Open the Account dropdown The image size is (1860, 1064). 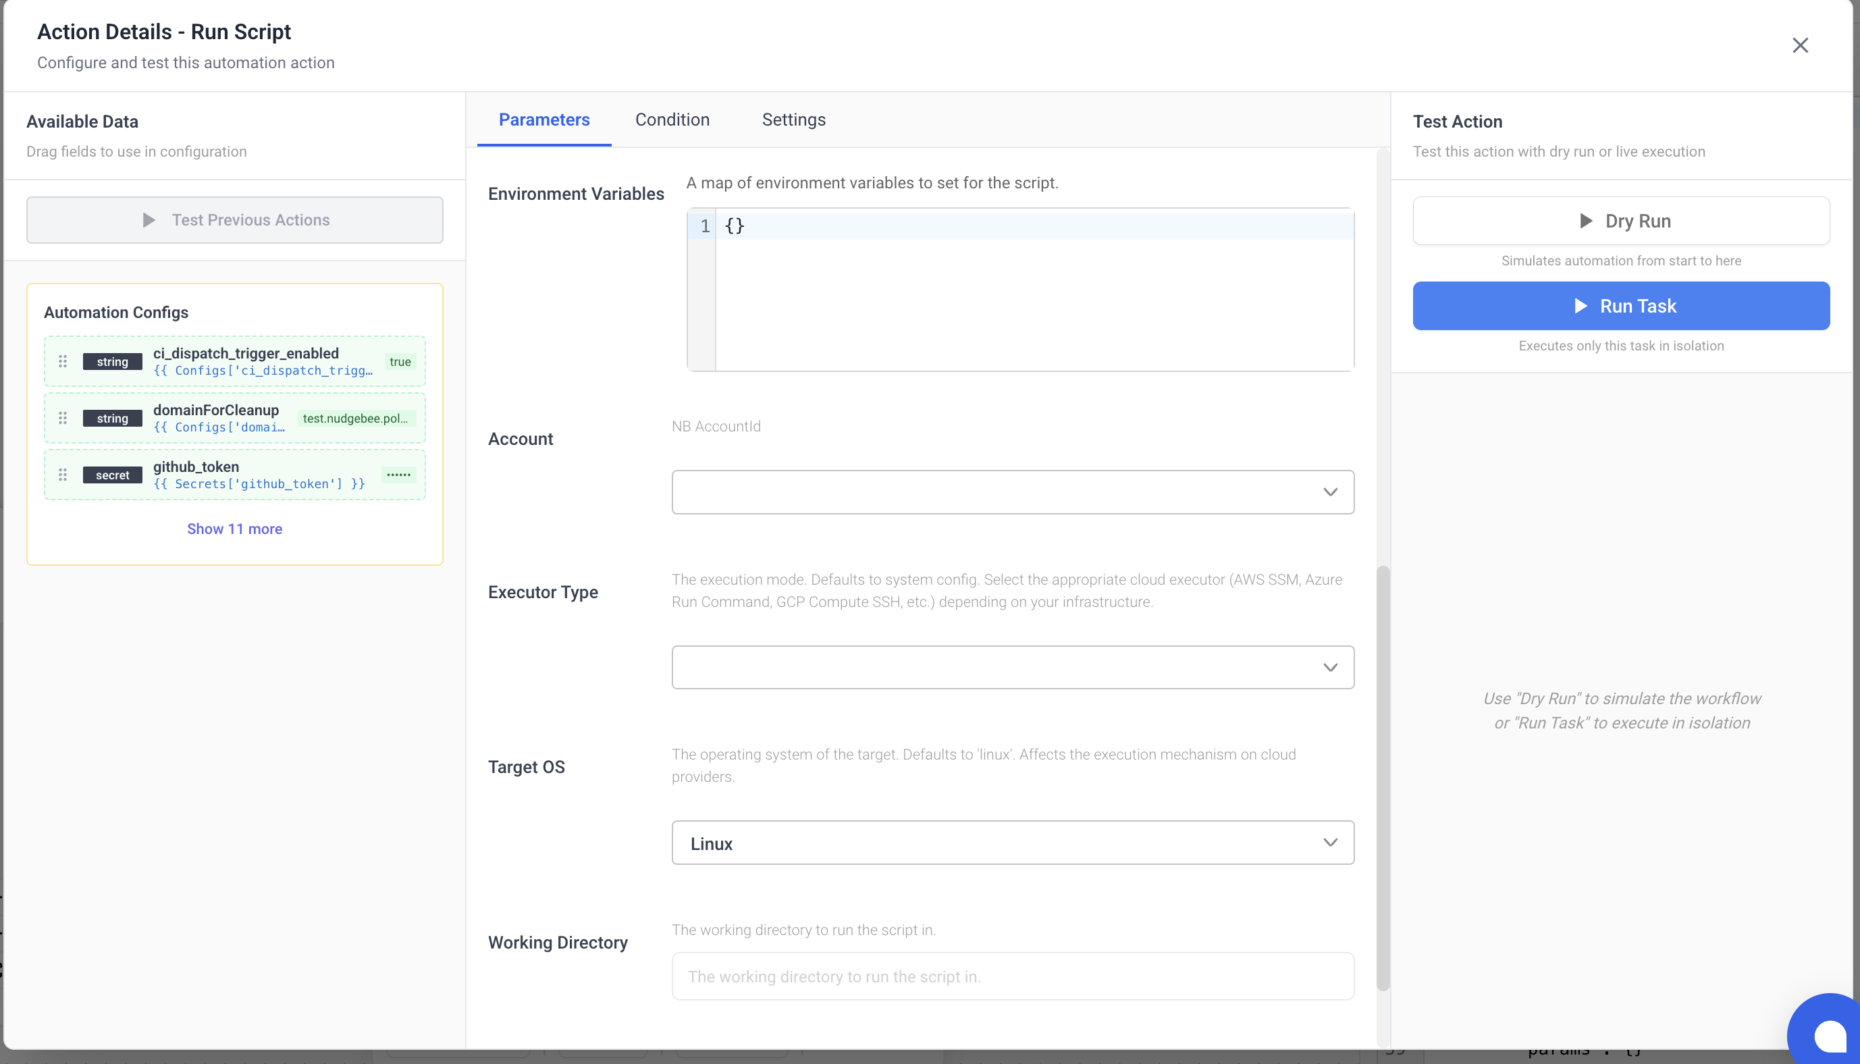(x=1013, y=491)
